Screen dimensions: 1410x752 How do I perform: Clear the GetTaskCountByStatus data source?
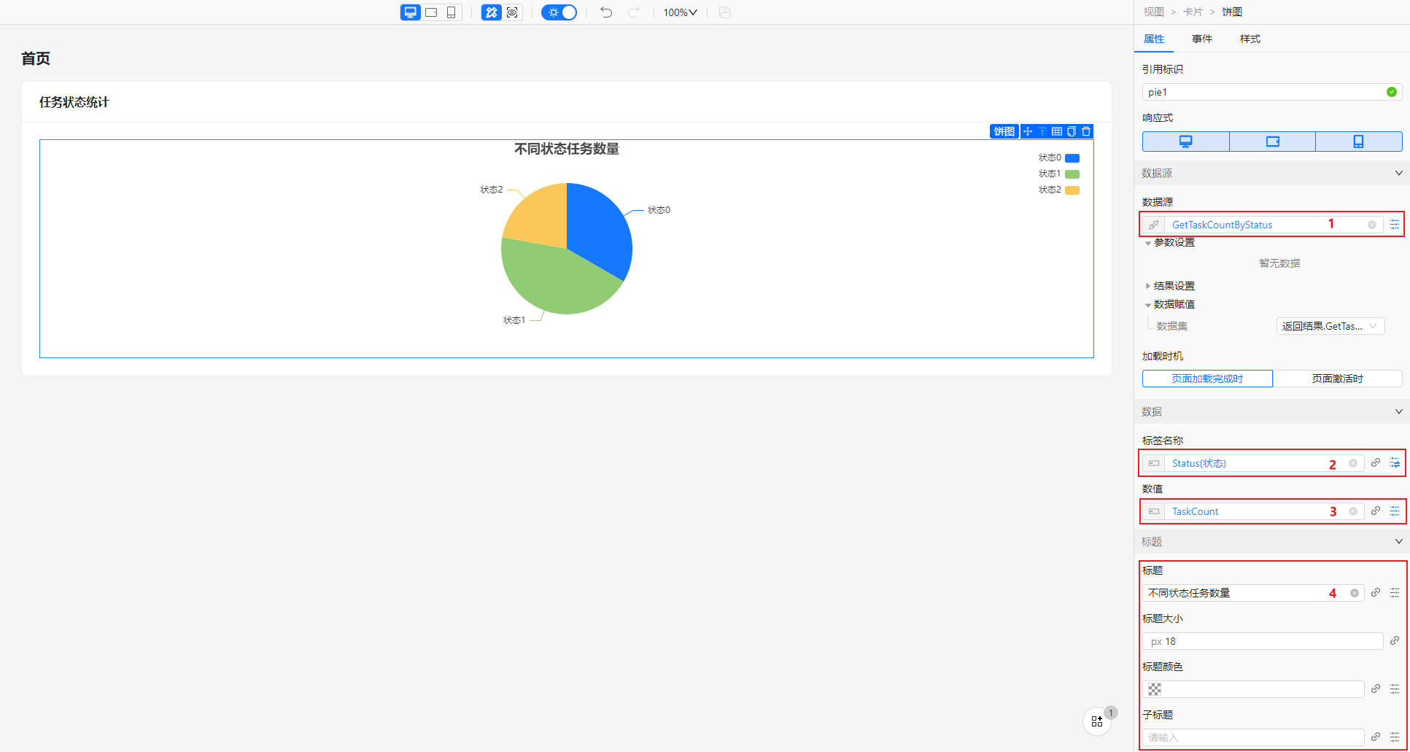pyautogui.click(x=1372, y=225)
